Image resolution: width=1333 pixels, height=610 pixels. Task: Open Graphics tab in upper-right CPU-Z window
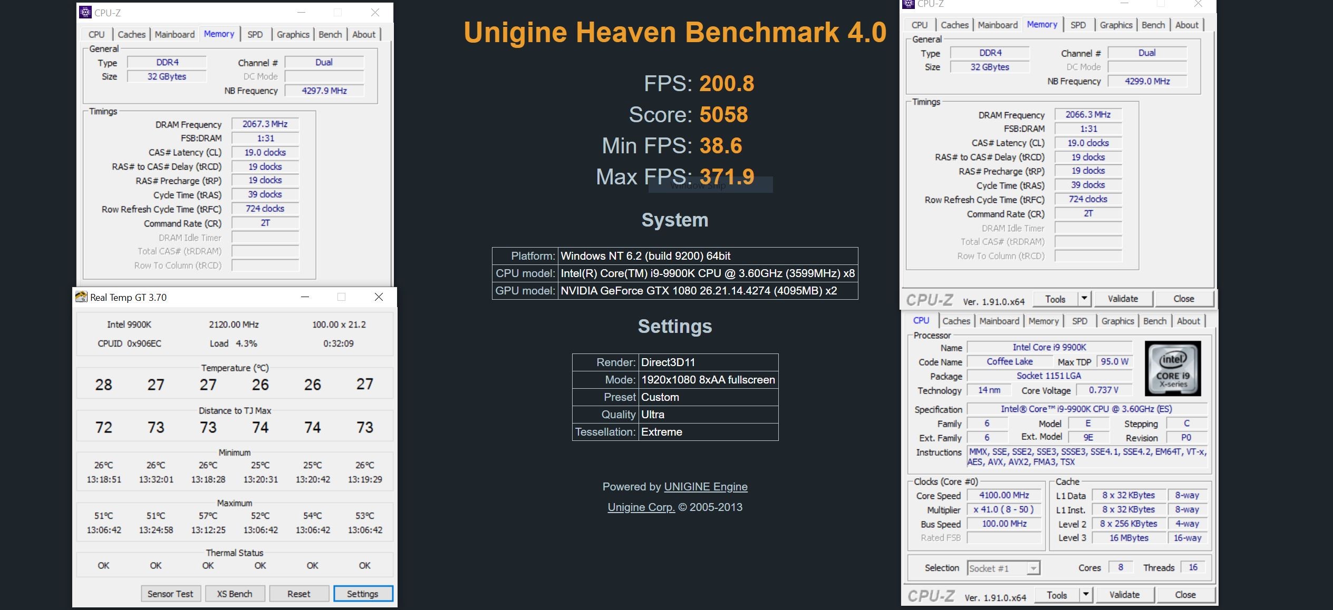(x=1116, y=25)
